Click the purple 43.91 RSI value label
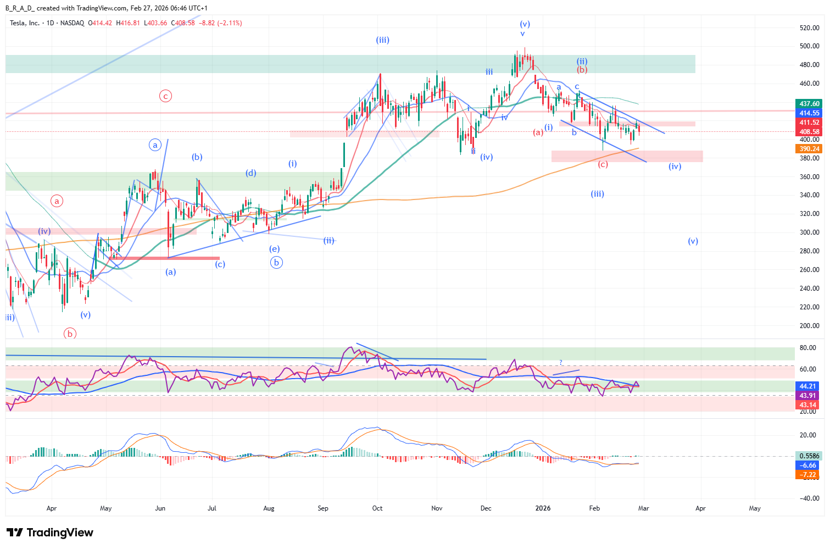 808,396
